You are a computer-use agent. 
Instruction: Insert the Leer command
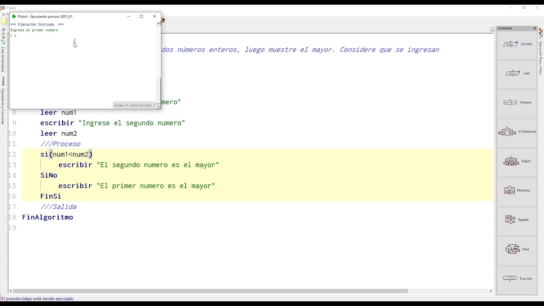coord(517,74)
